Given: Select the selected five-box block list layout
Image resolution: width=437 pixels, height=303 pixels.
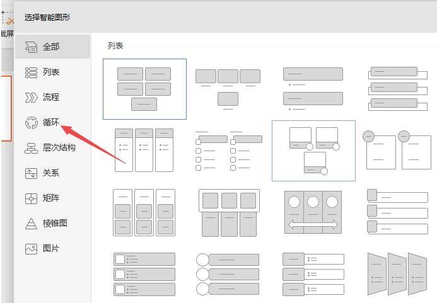Looking at the screenshot, I should tap(144, 89).
